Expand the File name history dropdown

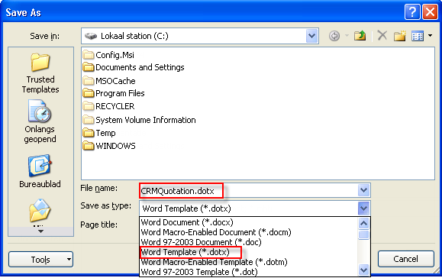tap(363, 190)
